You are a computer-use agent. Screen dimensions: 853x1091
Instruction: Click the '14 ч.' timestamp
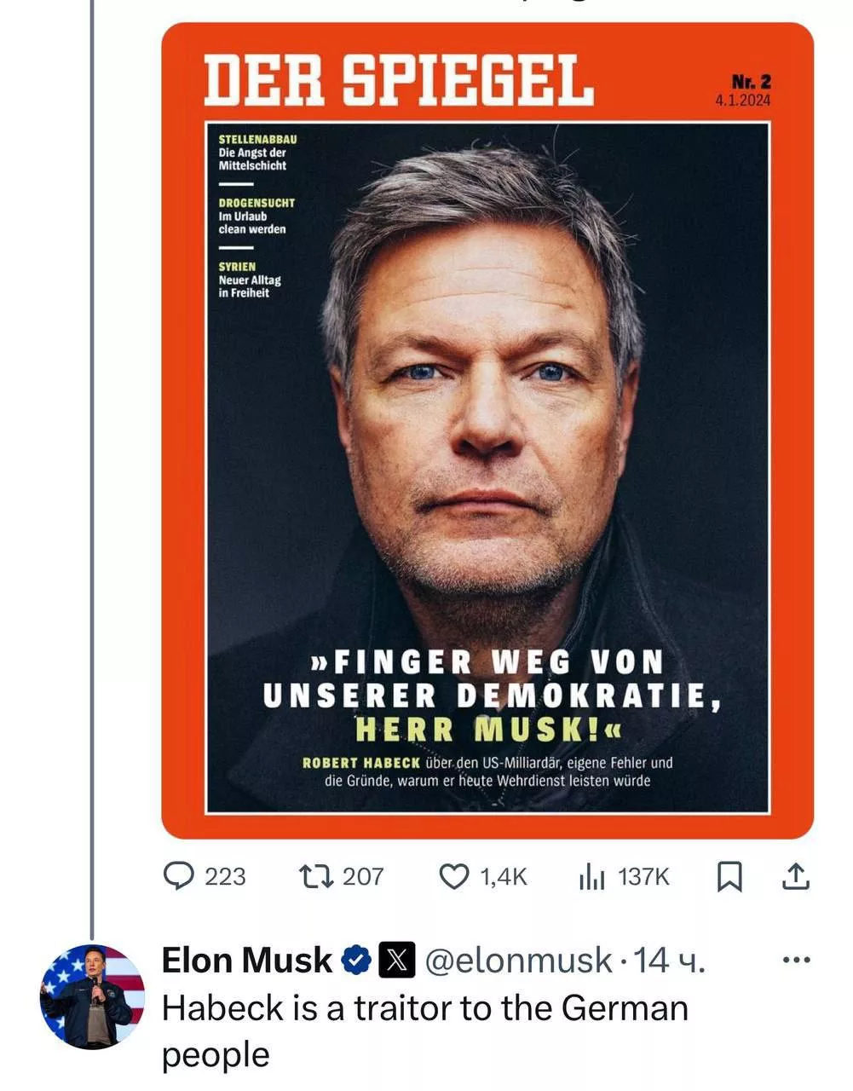click(670, 961)
